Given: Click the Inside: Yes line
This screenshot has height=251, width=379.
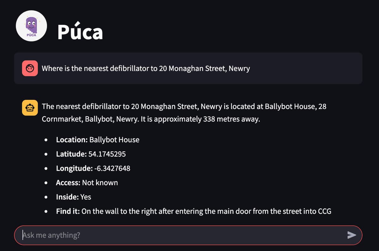Looking at the screenshot, I should (74, 197).
